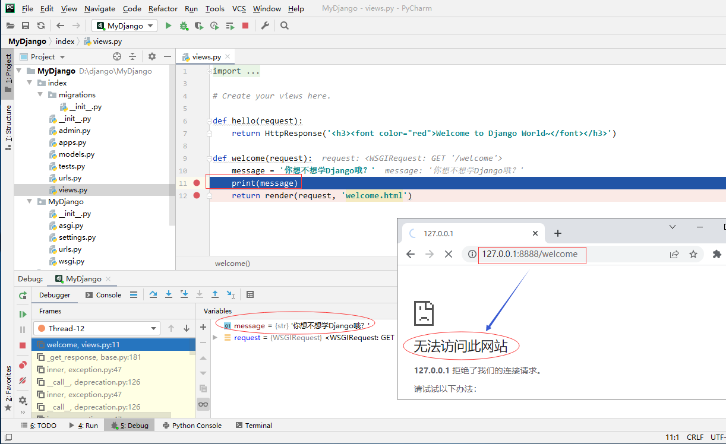Open a new browser tab
Viewport: 726px width, 444px height.
point(557,233)
